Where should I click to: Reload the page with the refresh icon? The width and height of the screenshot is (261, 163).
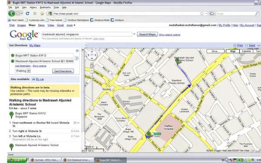click(x=27, y=13)
